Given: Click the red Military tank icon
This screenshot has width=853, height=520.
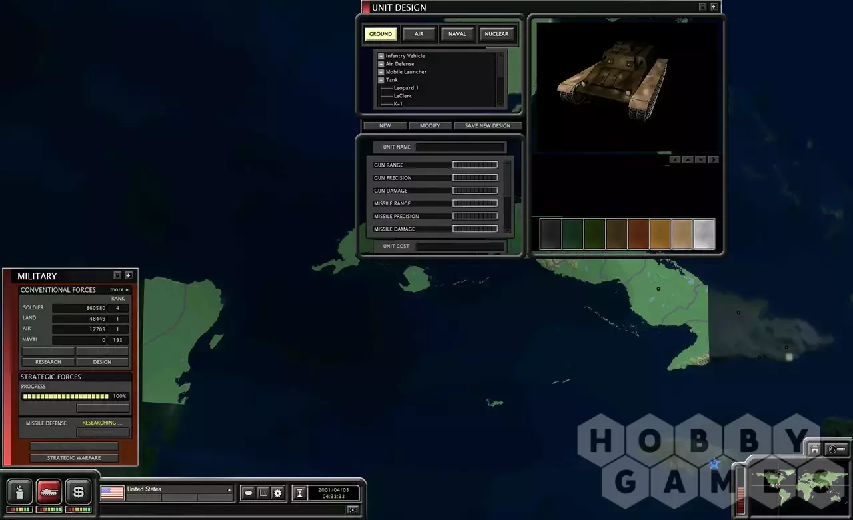Looking at the screenshot, I should click(x=49, y=492).
